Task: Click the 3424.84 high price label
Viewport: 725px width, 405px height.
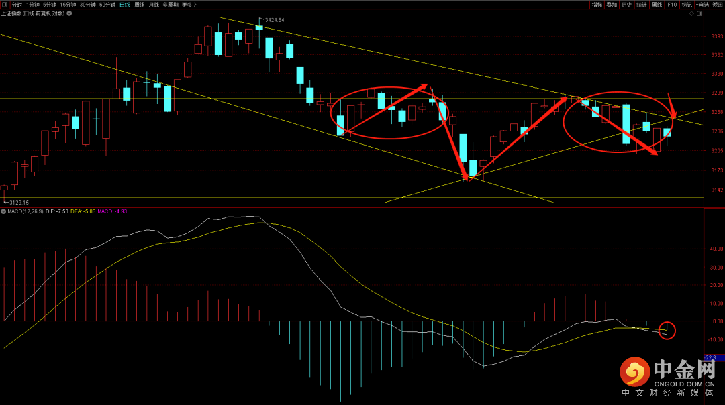Action: (275, 20)
